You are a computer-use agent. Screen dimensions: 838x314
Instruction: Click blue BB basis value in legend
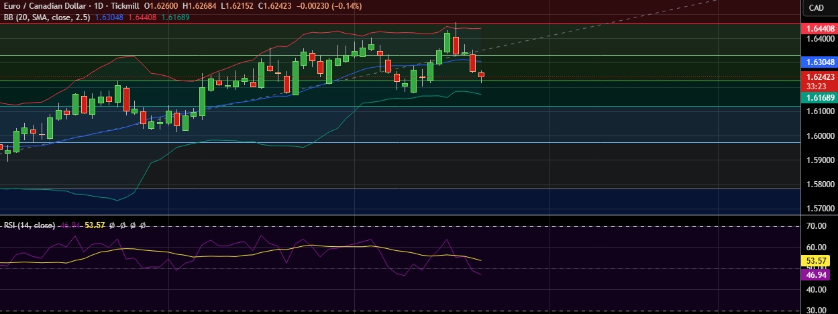110,17
